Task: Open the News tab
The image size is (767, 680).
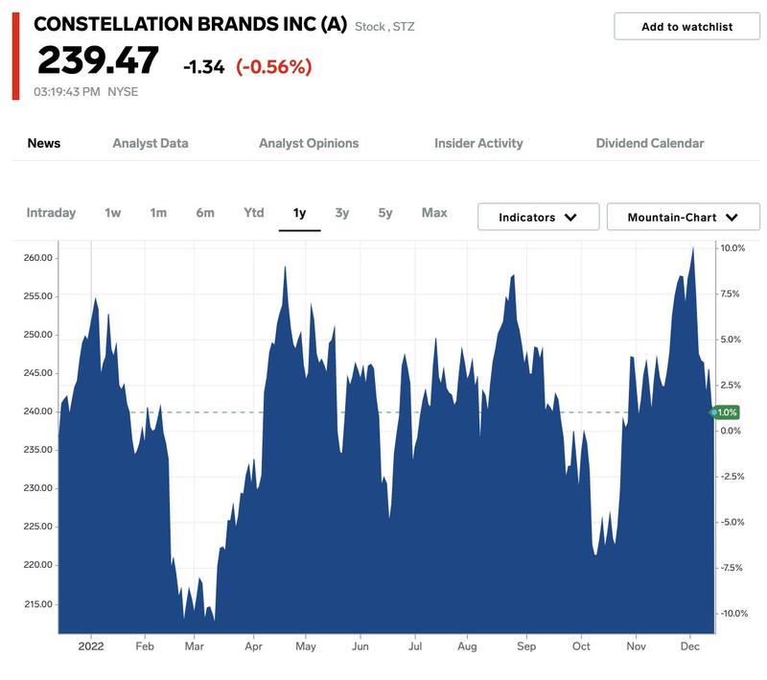Action: click(44, 143)
